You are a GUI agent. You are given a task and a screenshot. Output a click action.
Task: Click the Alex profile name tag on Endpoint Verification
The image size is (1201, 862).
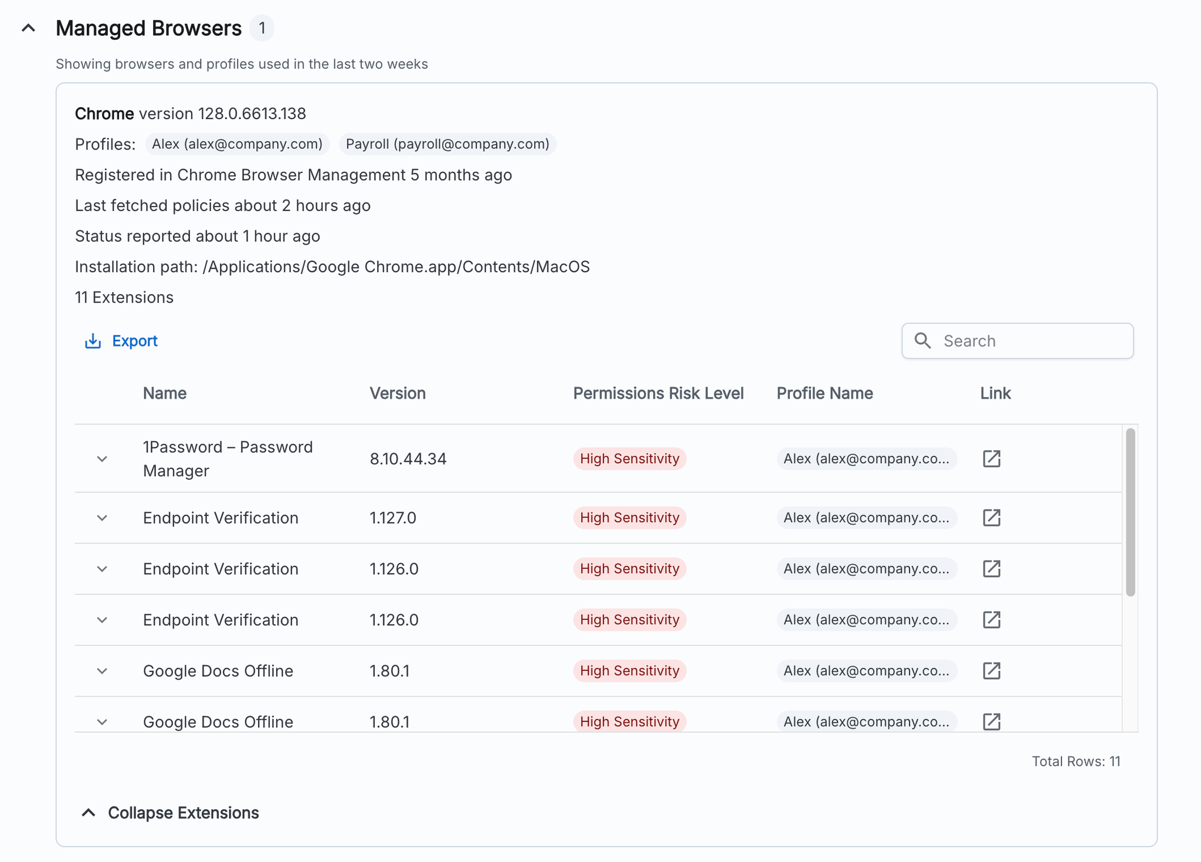click(867, 518)
